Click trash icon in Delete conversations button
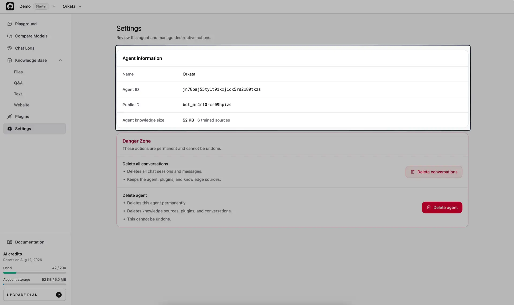The height and width of the screenshot is (305, 514). tap(413, 172)
